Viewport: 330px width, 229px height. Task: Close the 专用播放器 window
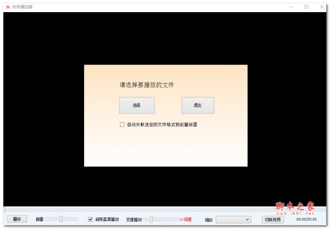point(322,7)
